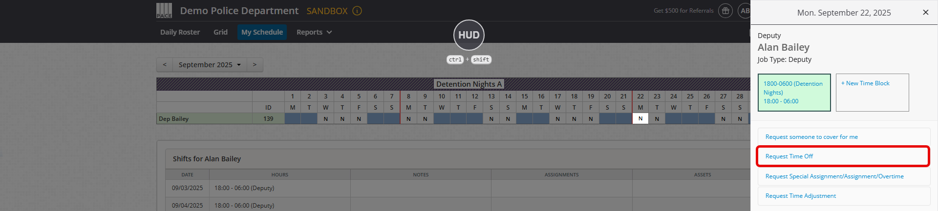This screenshot has width=938, height=211.
Task: Expand the Reports menu
Action: 314,32
